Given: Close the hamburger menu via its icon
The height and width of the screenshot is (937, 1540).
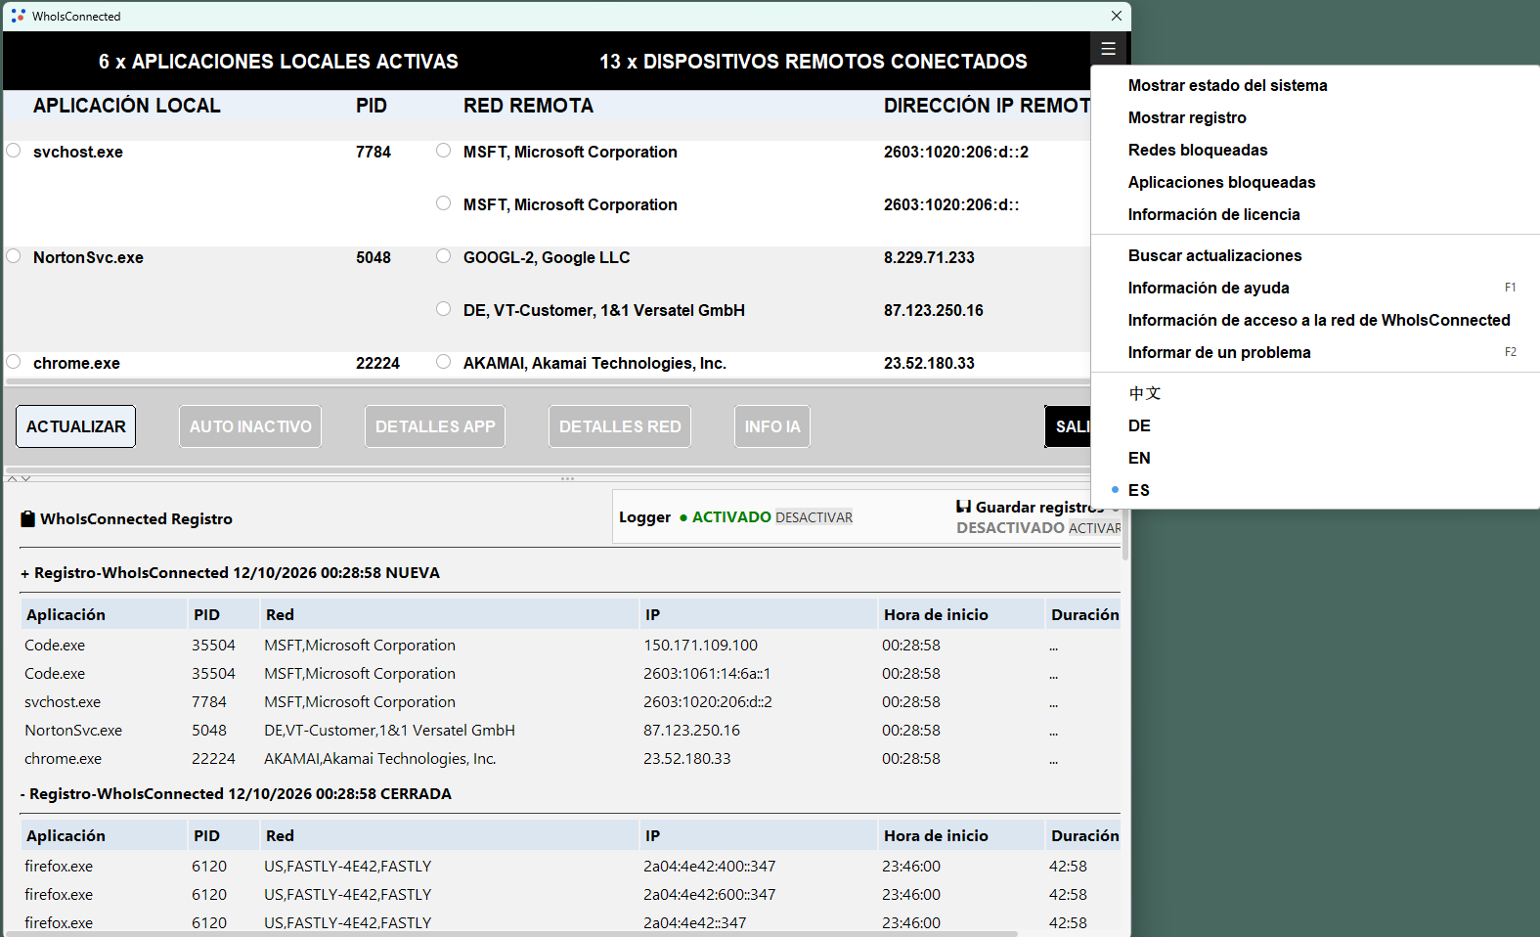Looking at the screenshot, I should (1108, 49).
